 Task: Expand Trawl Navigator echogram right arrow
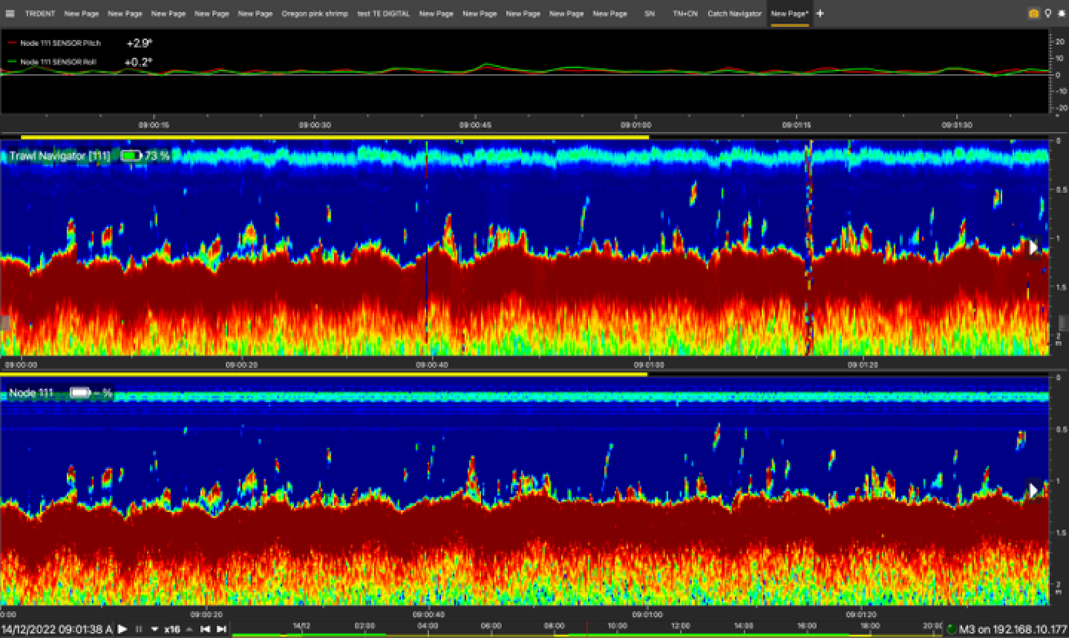[x=1033, y=247]
